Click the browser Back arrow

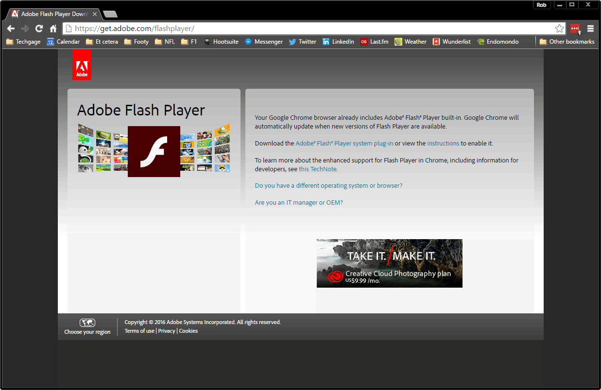(11, 29)
